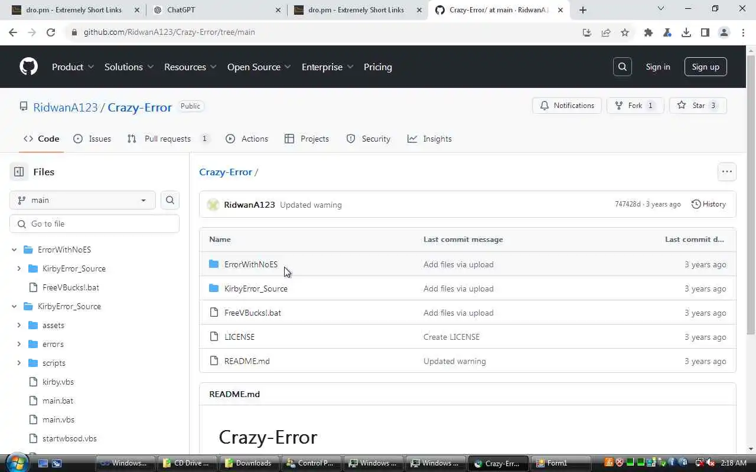Expand the assets folder in the tree
This screenshot has height=472, width=756.
click(x=19, y=325)
